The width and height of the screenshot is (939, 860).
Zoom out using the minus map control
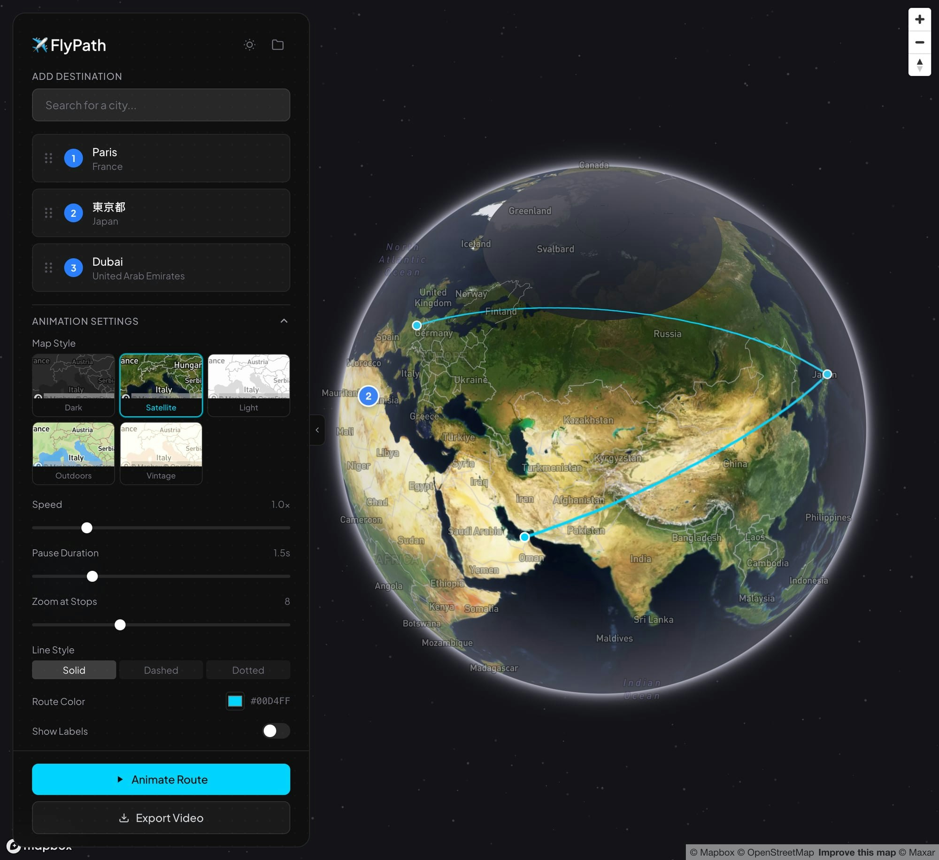920,42
